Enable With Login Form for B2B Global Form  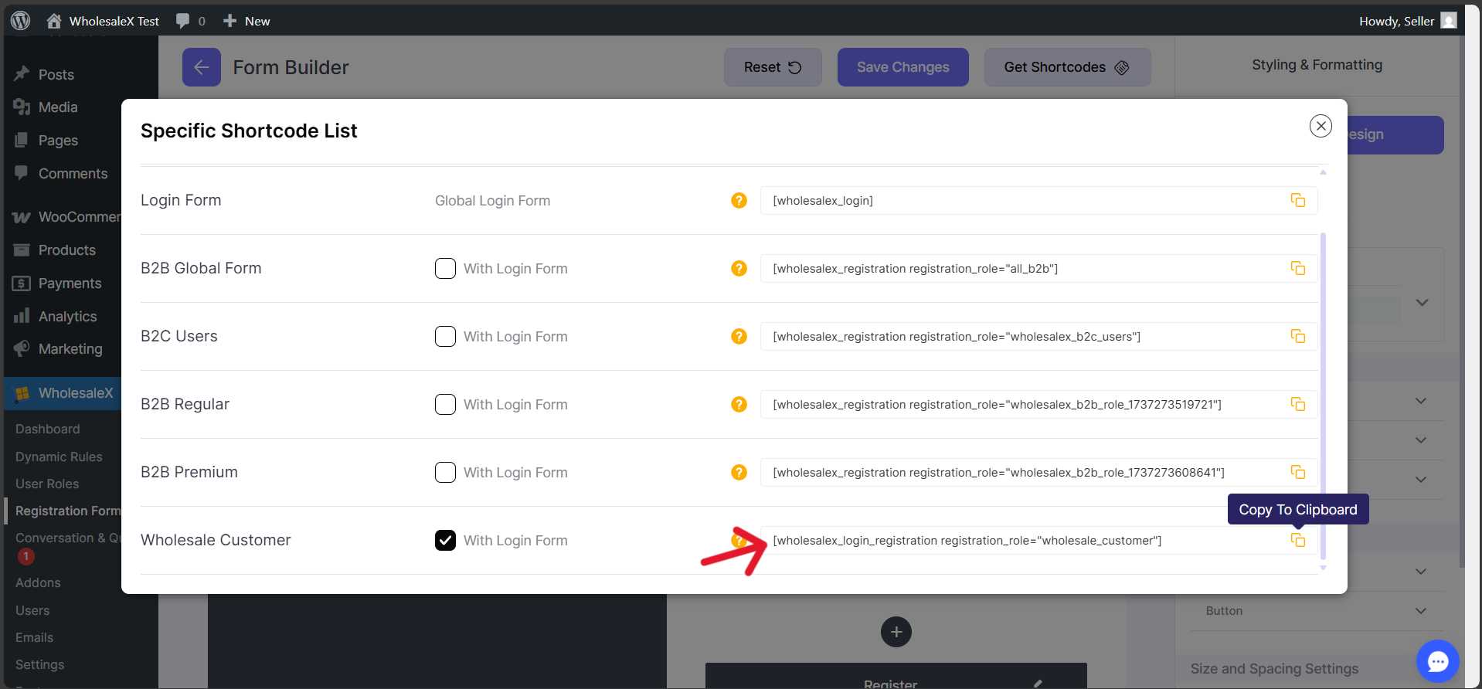click(445, 269)
